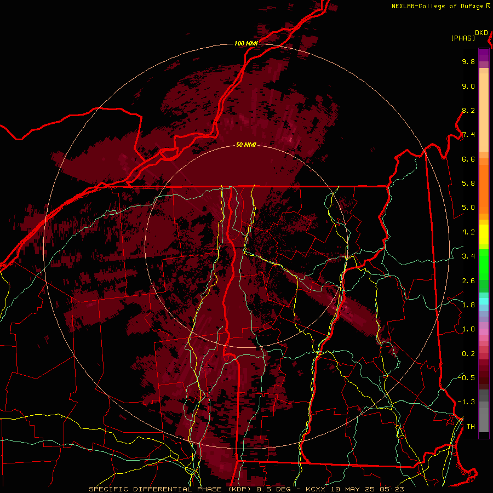Select the DKD legend heading
Viewport: 493px width, 493px height.
[481, 33]
